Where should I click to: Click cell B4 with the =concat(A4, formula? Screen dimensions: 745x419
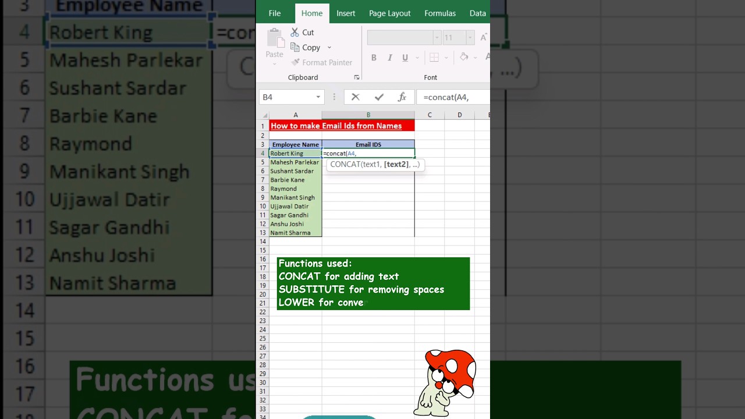(x=368, y=154)
